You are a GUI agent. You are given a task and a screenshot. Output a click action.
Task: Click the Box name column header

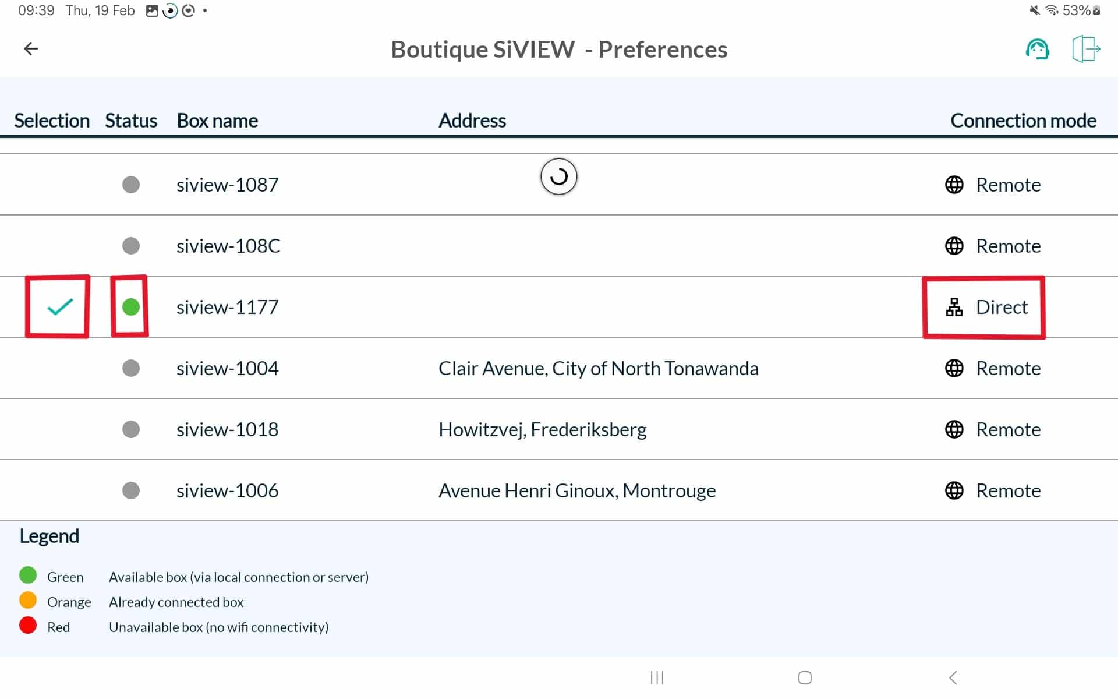[217, 121]
